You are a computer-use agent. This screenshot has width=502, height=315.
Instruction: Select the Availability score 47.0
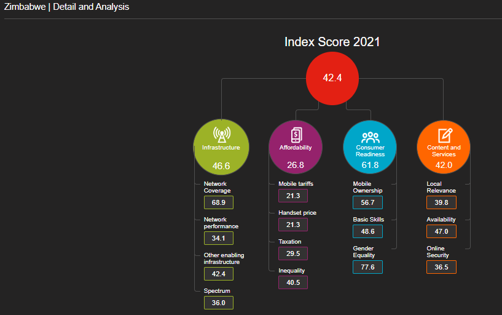pos(441,231)
